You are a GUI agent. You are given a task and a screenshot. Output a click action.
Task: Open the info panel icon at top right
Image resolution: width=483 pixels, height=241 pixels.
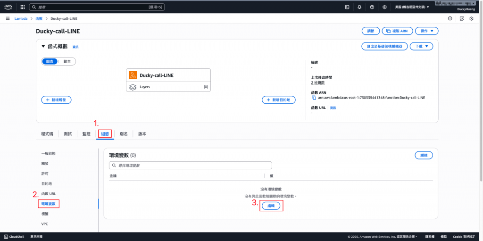[450, 18]
